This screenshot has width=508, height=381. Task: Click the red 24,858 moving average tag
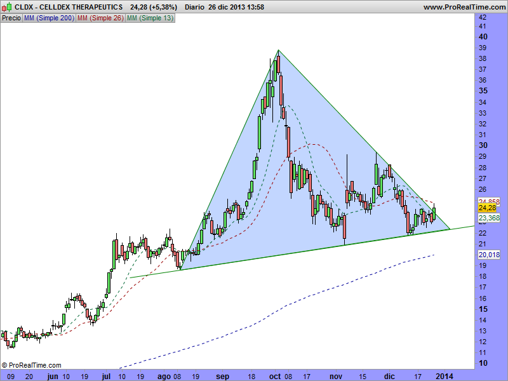click(x=489, y=201)
